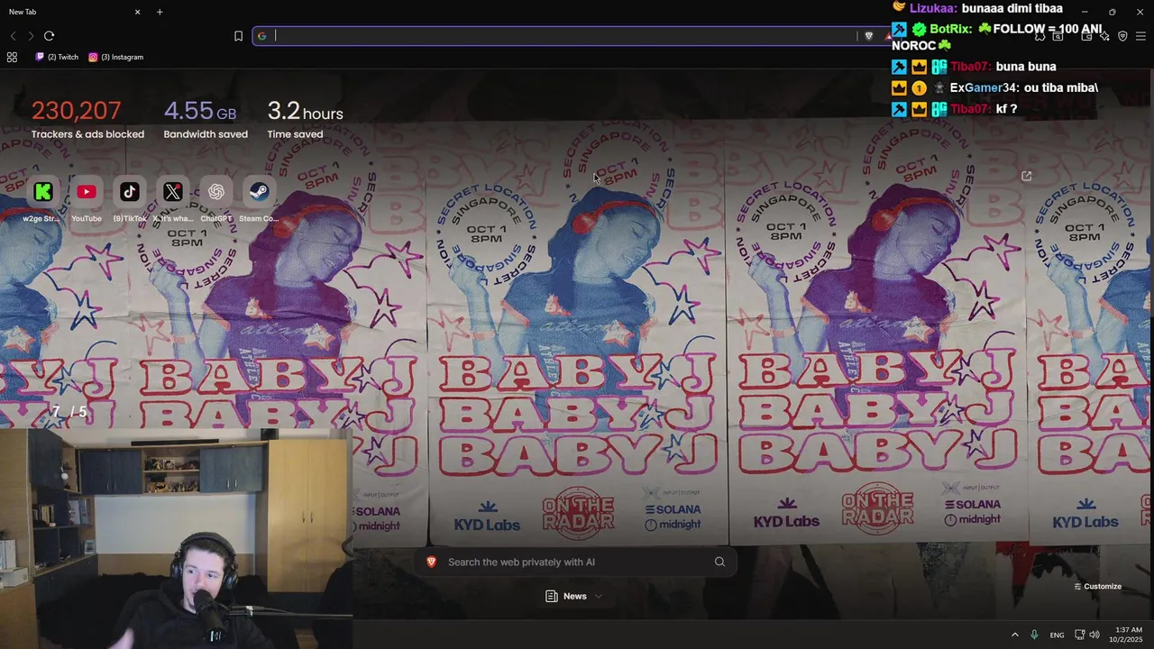
Task: Open the clock showing 1:37 AM
Action: pos(1126,635)
